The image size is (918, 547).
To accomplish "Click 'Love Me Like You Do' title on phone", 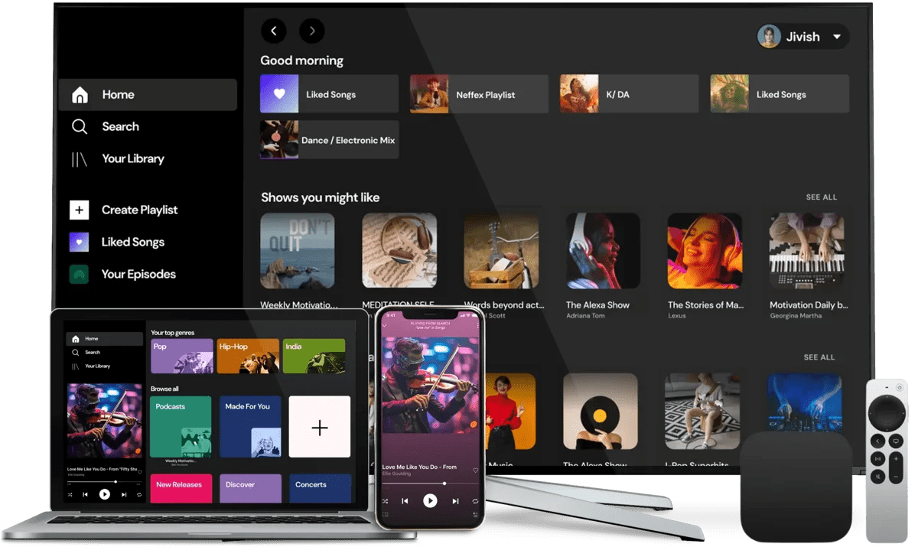I will tap(419, 467).
